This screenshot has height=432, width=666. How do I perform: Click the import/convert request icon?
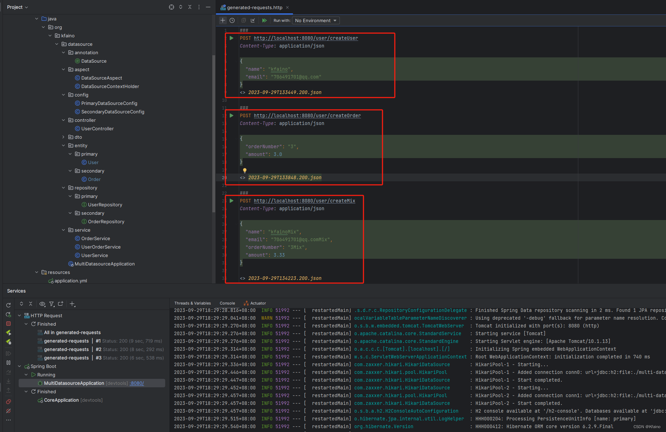(253, 20)
